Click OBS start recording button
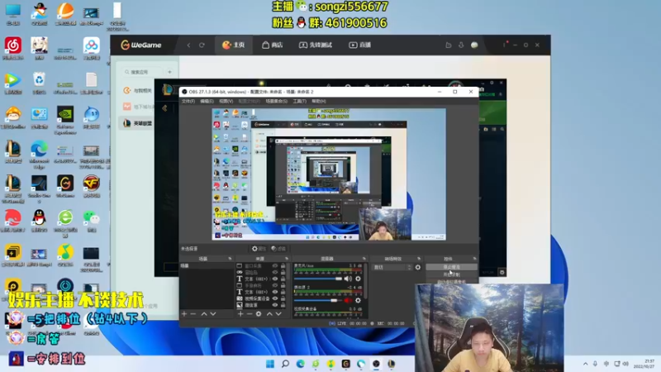The image size is (661, 372). click(451, 274)
